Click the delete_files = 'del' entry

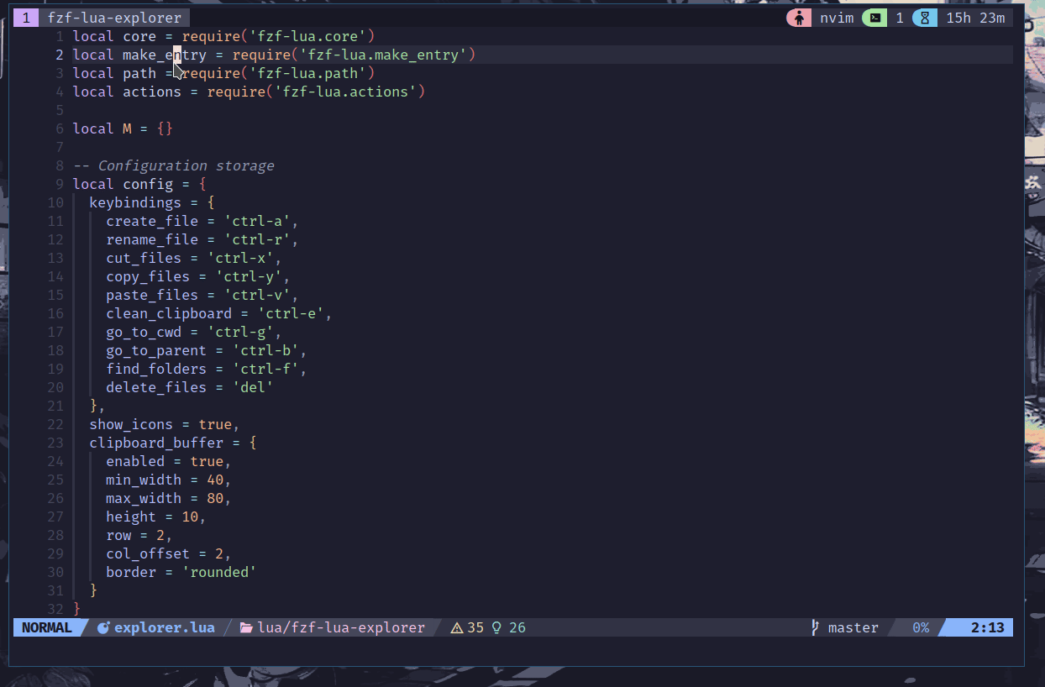[190, 387]
